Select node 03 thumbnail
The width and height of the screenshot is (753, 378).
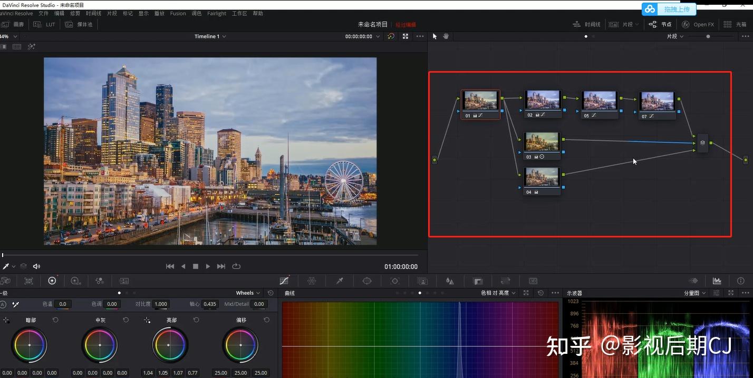pyautogui.click(x=542, y=142)
